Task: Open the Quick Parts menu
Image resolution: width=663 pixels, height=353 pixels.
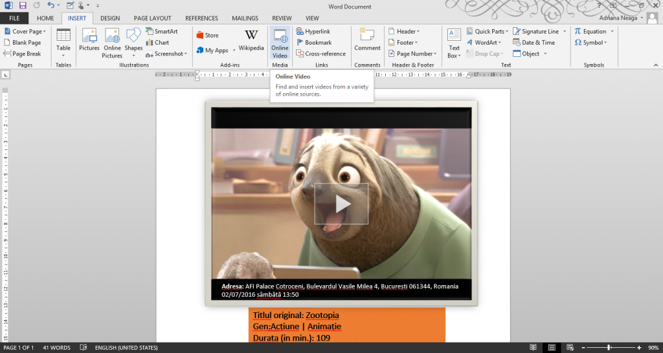Action: pos(488,31)
